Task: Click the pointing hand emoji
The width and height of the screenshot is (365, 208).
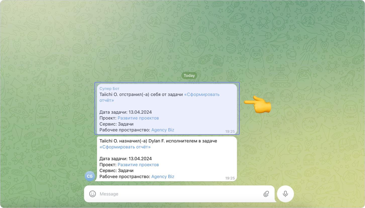Action: [x=258, y=104]
